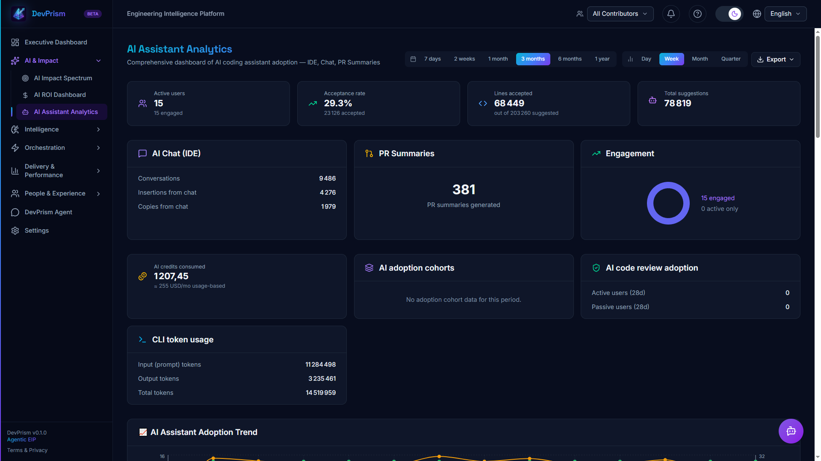Collapse the AI & Impact chevron
821x461 pixels.
(98, 61)
